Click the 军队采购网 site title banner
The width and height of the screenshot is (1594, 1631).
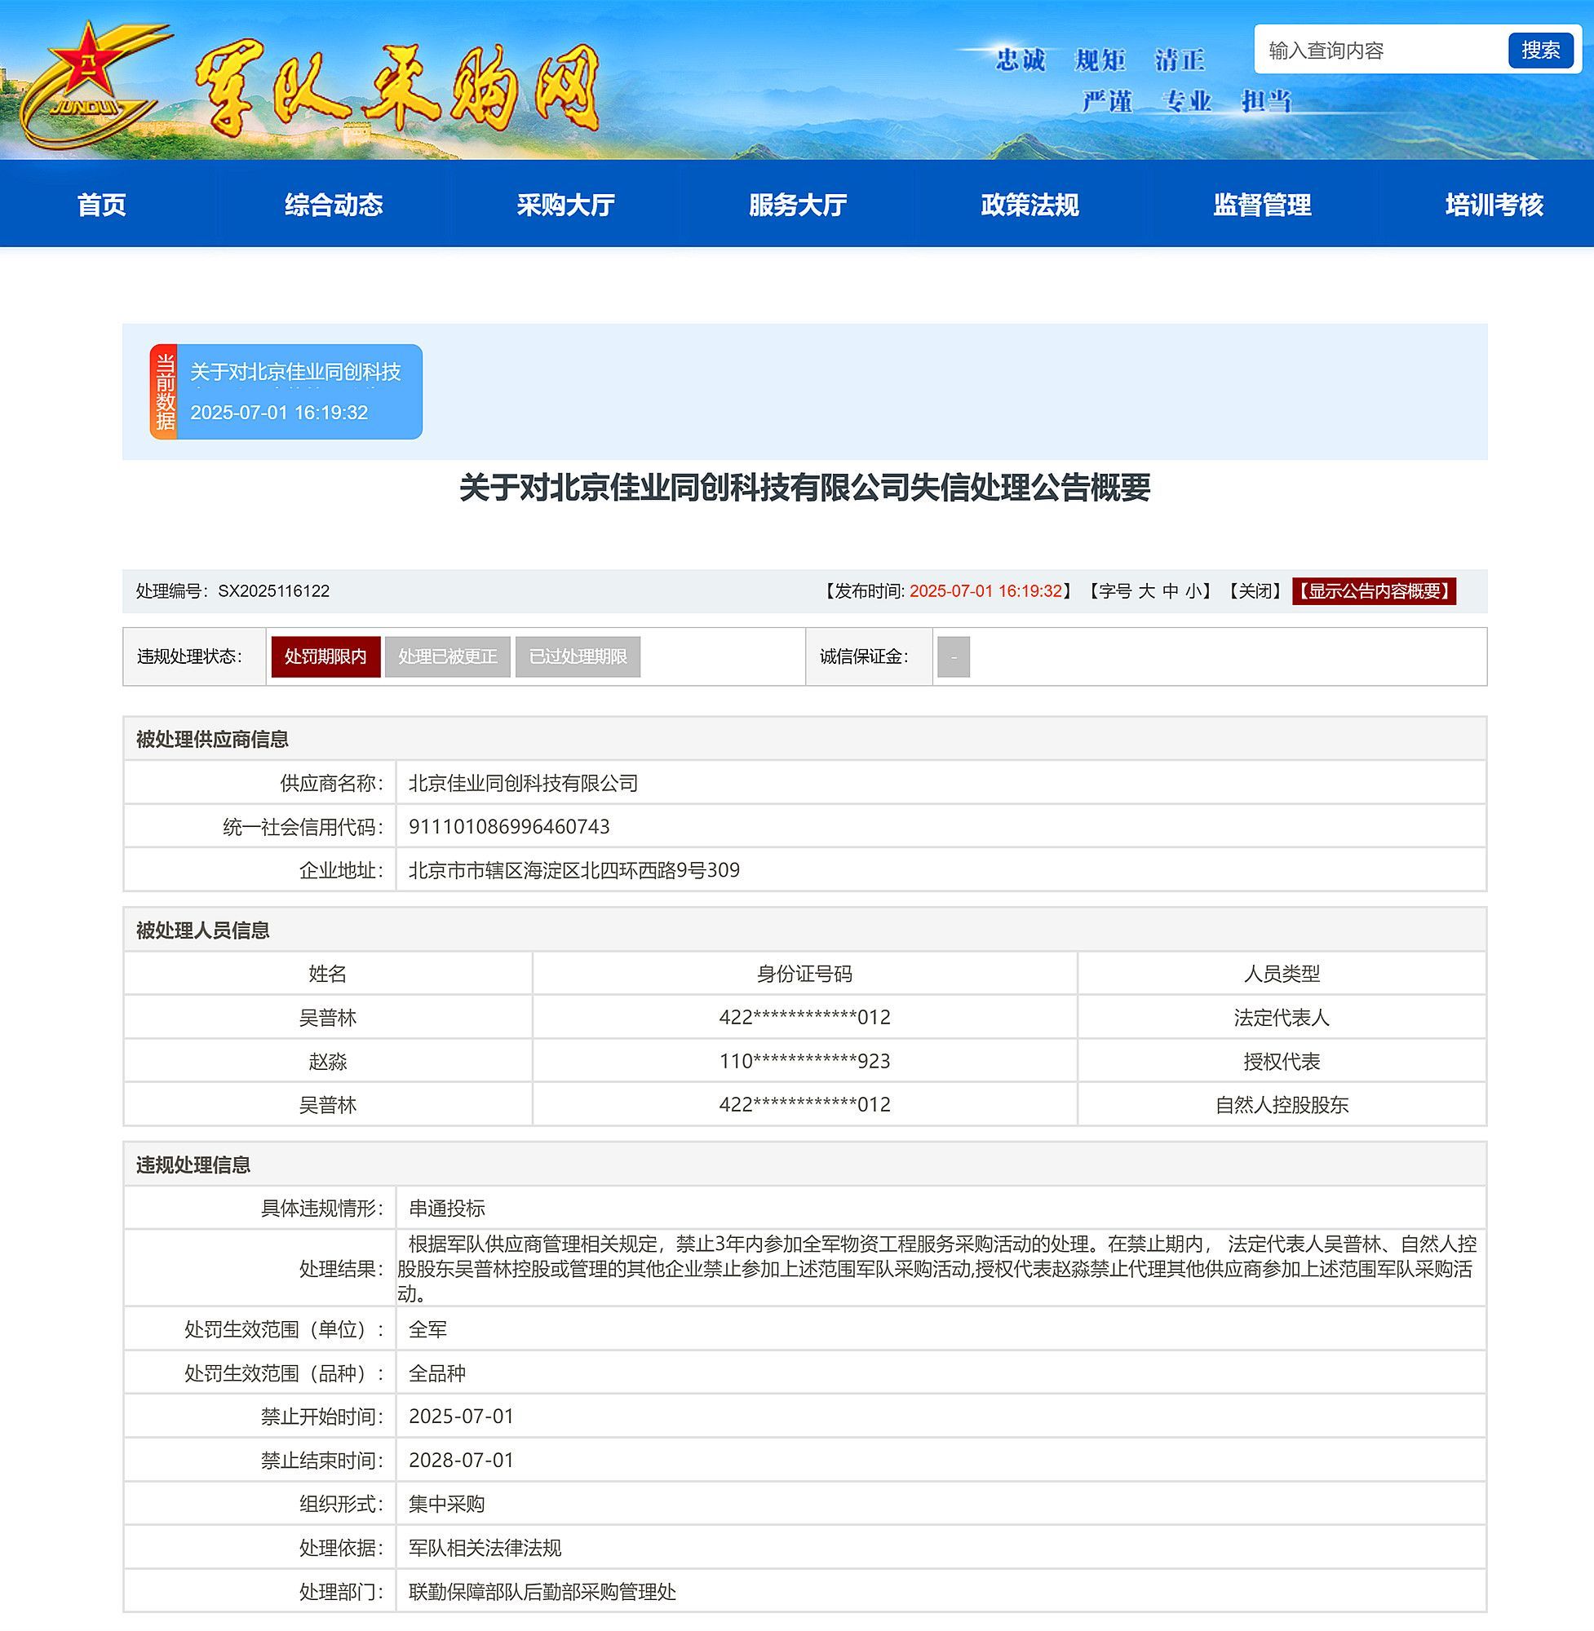(396, 88)
